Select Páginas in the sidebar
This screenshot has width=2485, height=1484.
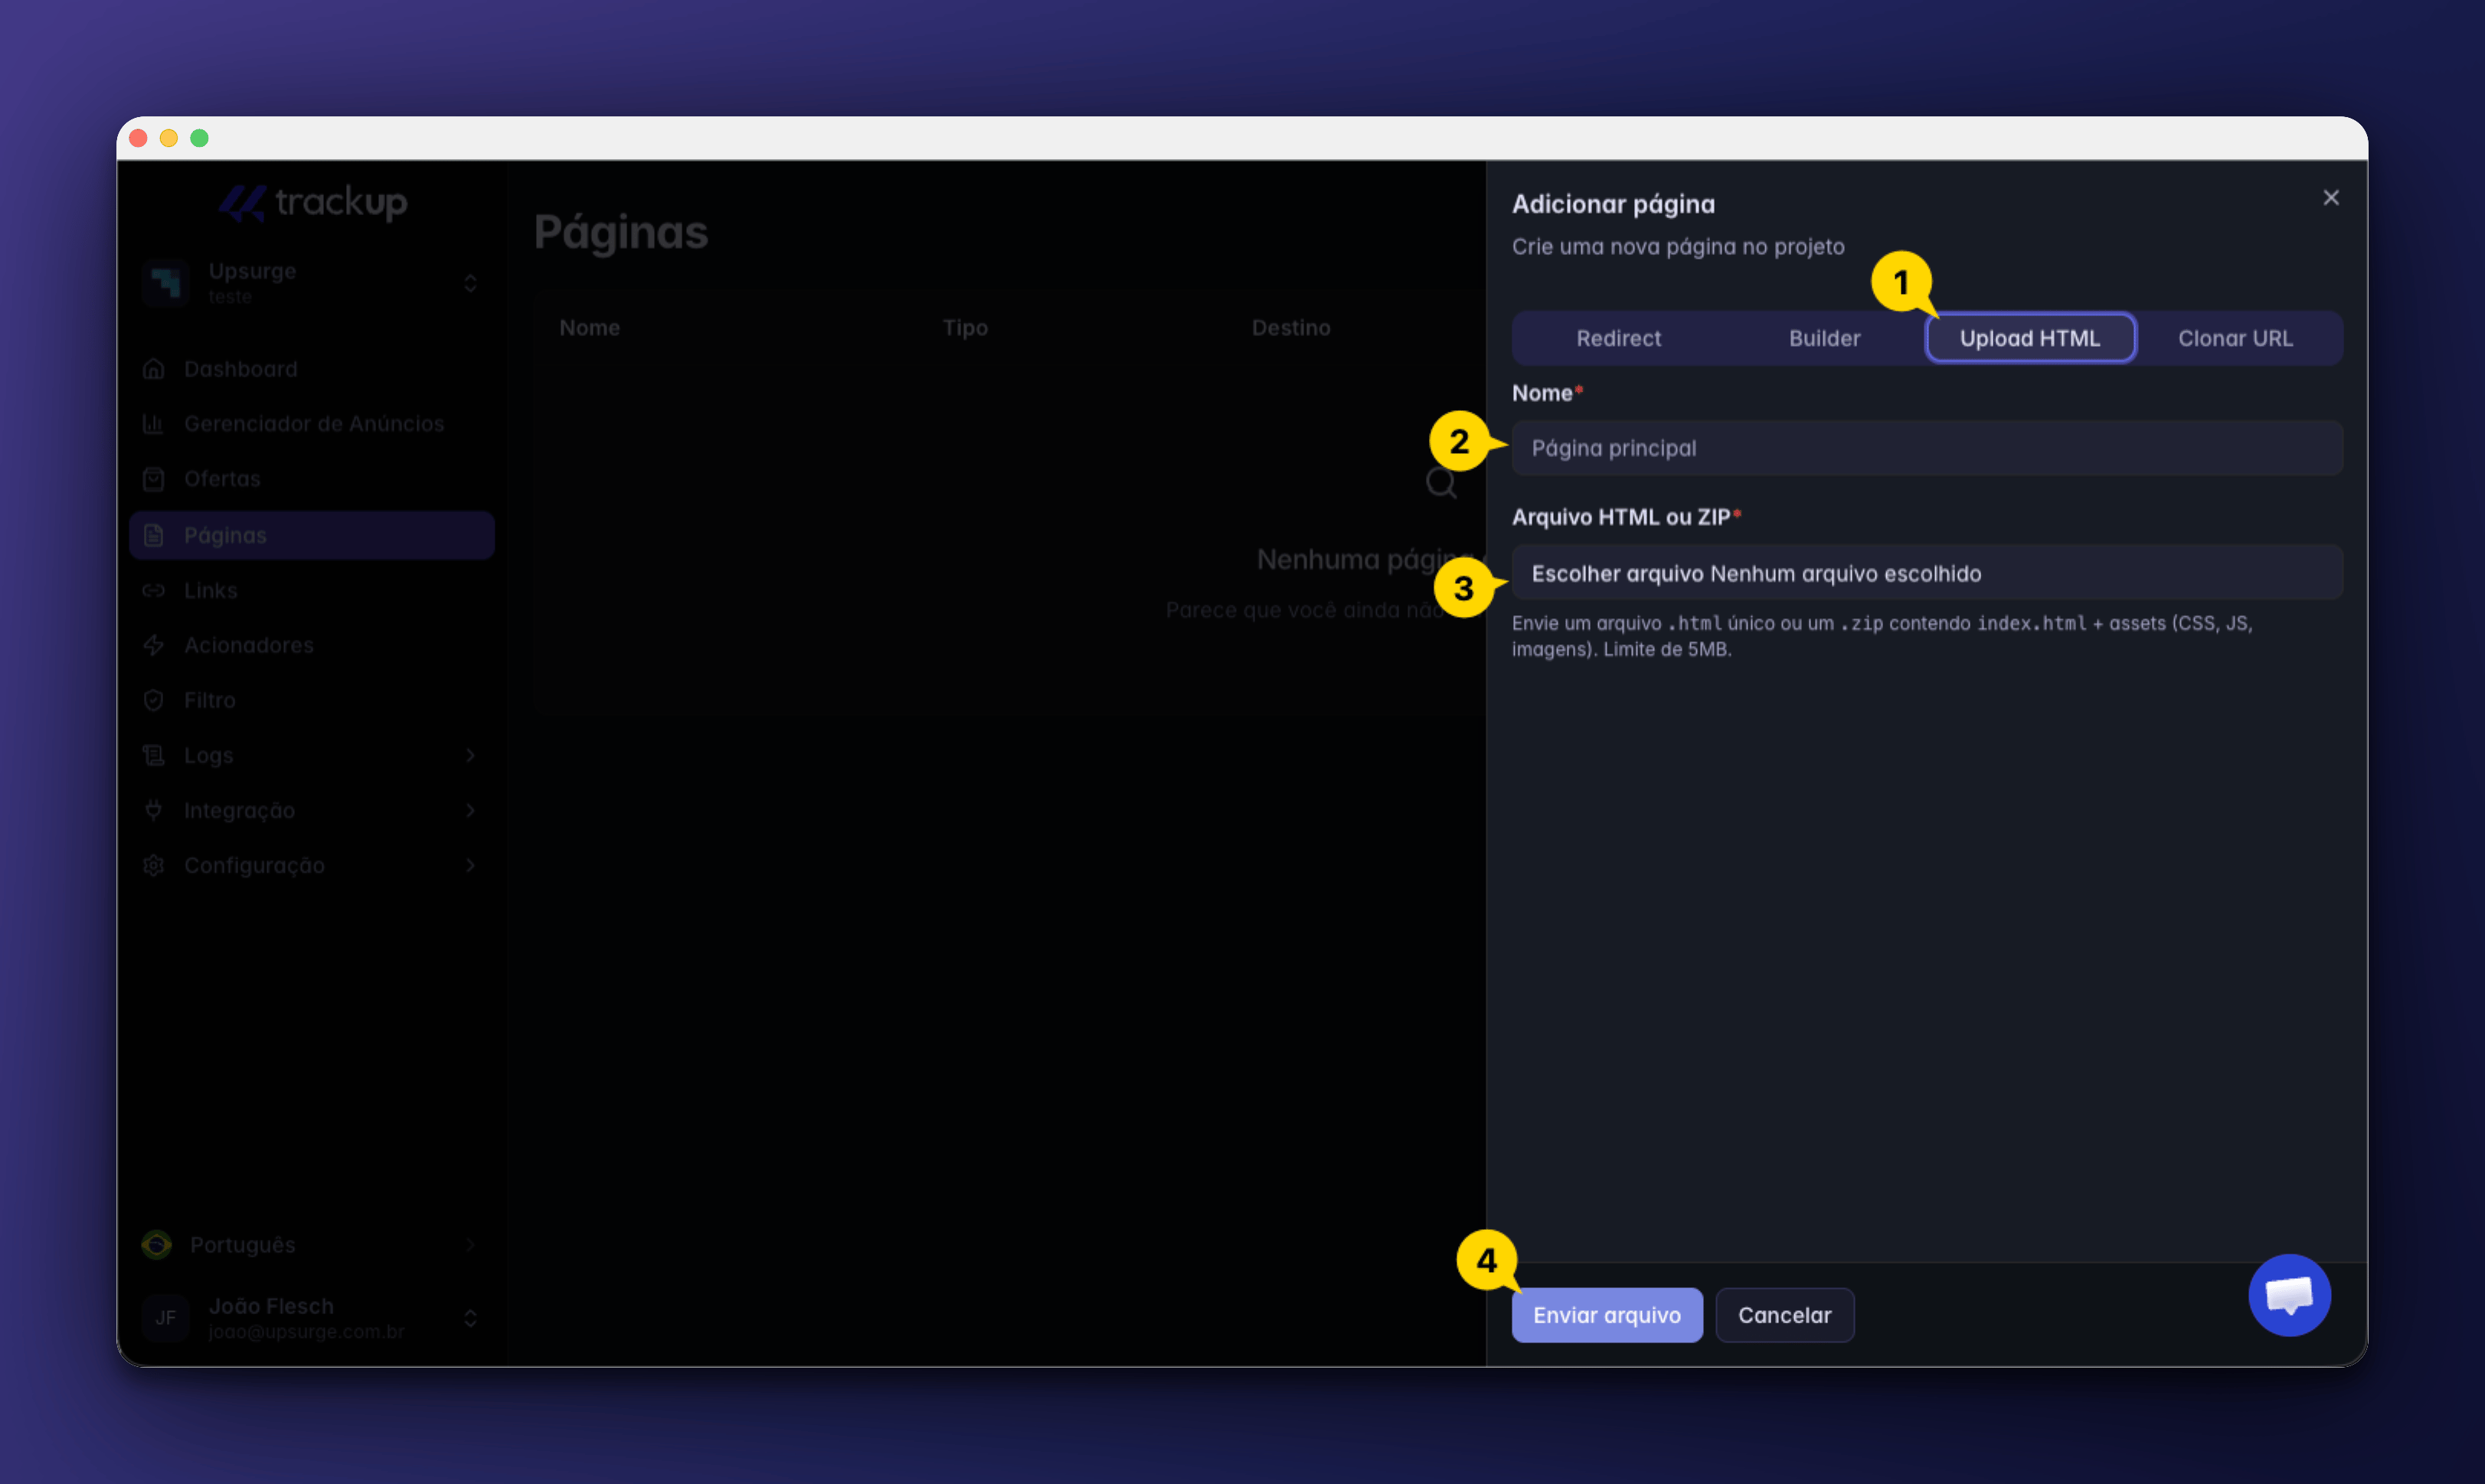tap(311, 535)
